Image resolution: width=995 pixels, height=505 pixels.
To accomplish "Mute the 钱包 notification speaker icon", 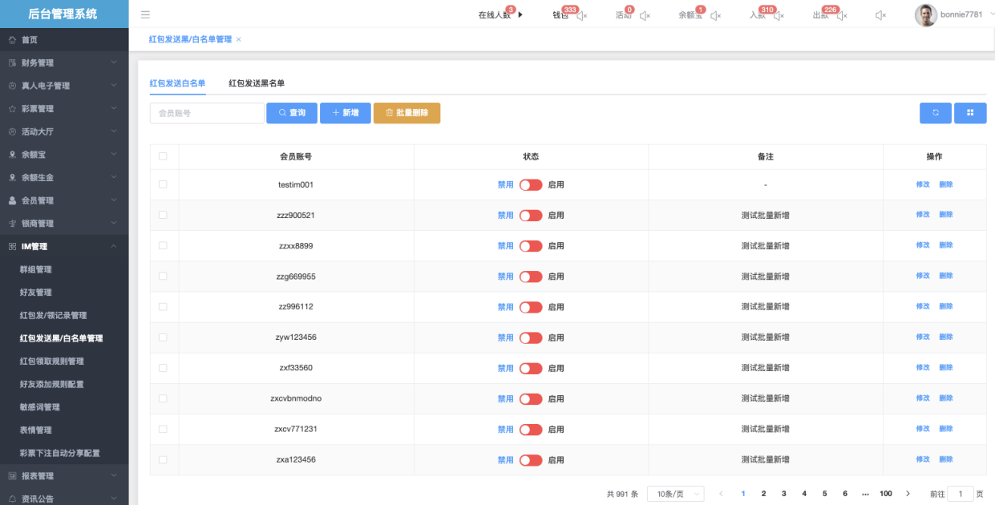I will click(x=582, y=15).
